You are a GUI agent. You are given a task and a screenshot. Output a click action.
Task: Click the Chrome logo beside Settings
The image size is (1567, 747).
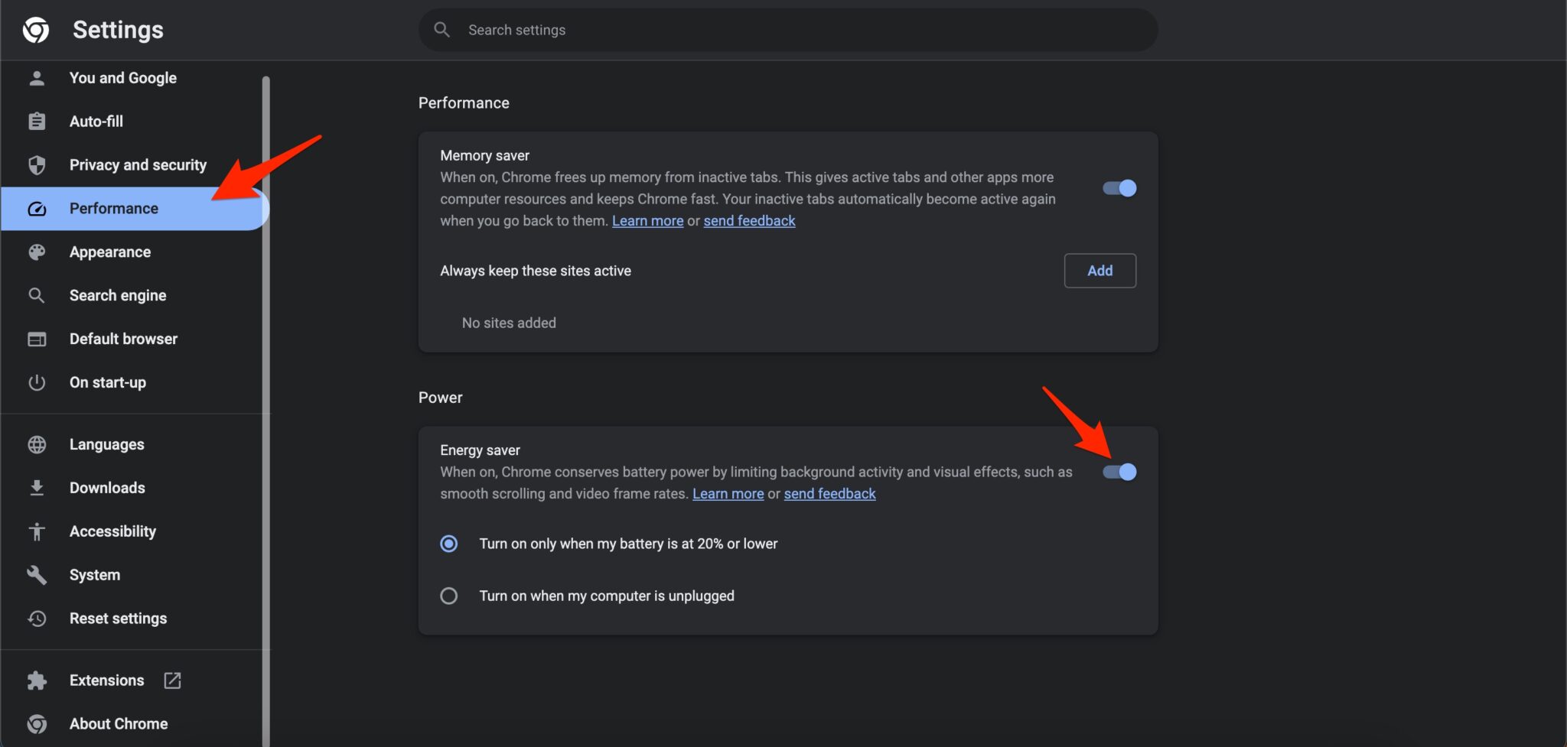coord(35,30)
